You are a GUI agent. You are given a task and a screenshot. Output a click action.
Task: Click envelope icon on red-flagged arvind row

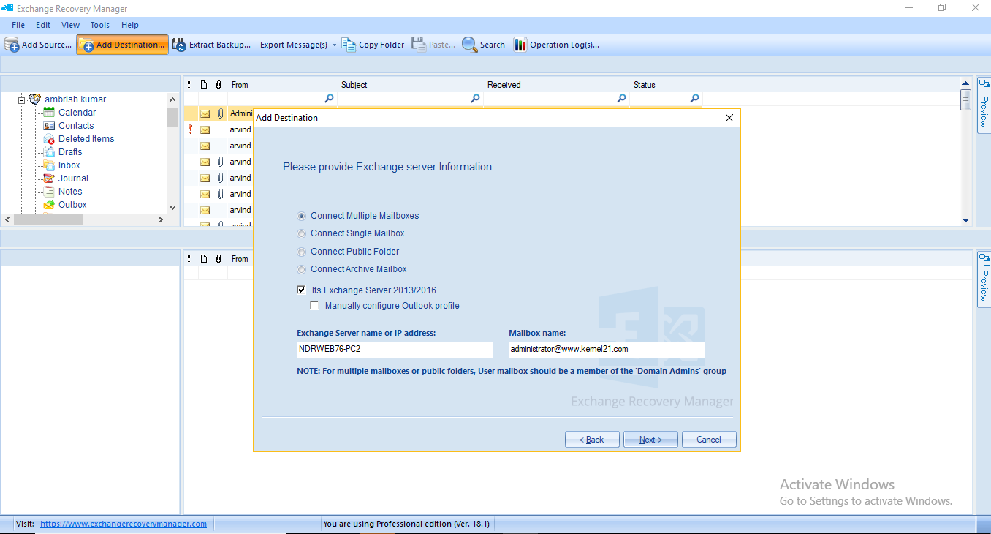pyautogui.click(x=205, y=129)
